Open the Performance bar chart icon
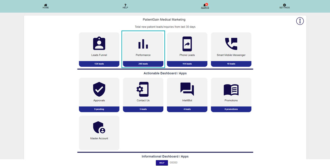 [x=143, y=44]
